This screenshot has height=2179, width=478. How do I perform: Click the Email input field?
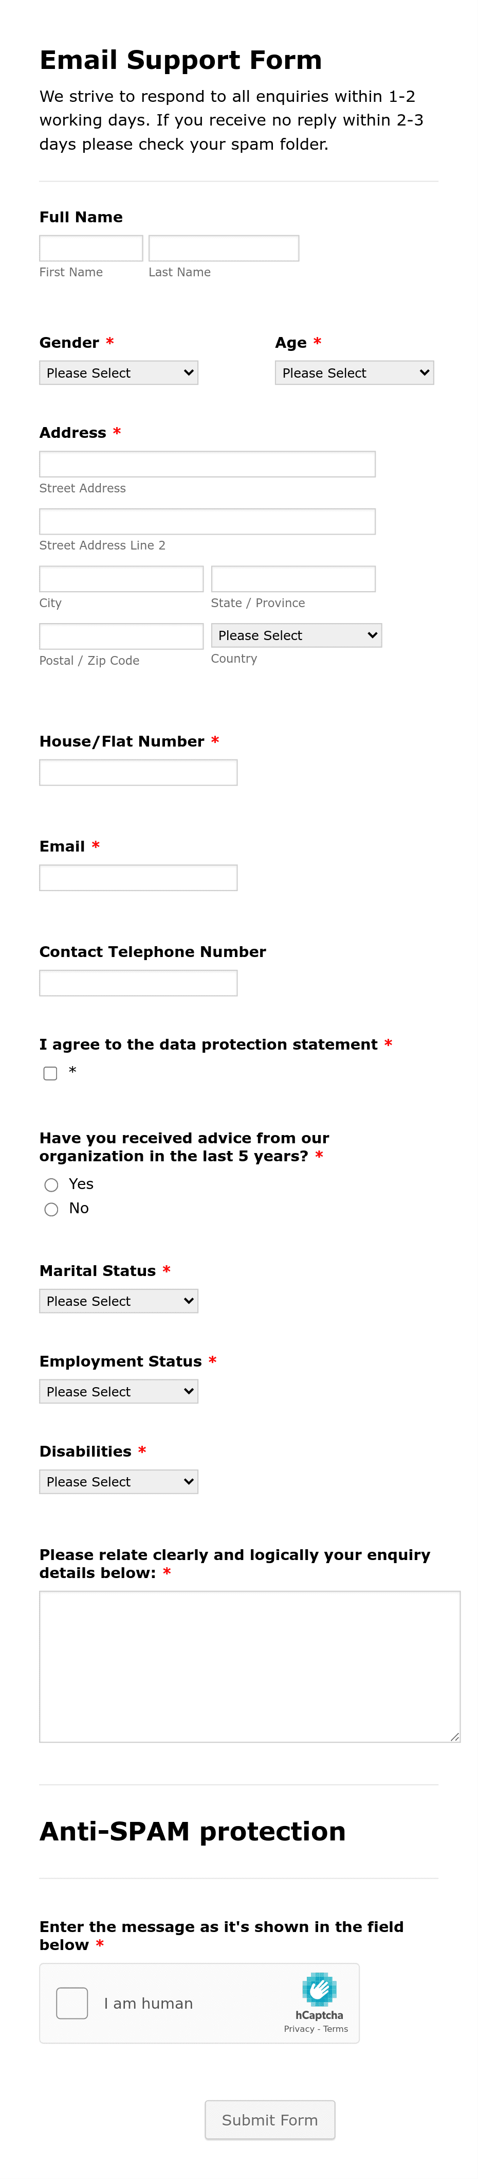(138, 876)
